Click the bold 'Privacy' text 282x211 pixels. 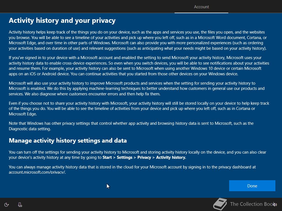tap(144, 157)
